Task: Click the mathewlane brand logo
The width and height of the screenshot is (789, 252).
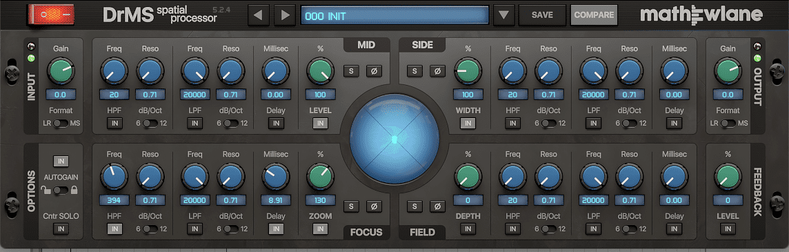Action: tap(701, 15)
